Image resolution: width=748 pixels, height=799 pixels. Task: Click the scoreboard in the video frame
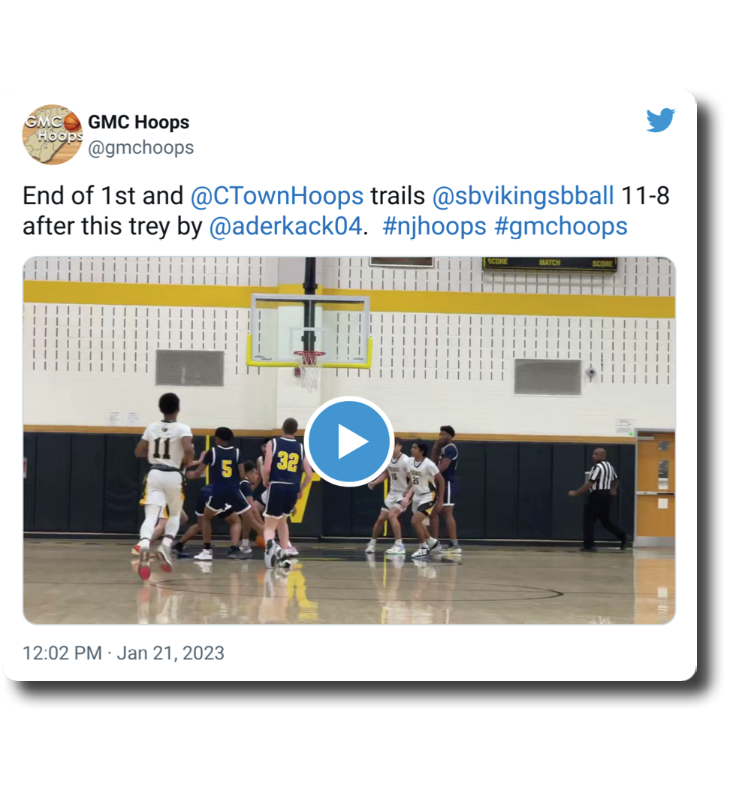pyautogui.click(x=550, y=264)
